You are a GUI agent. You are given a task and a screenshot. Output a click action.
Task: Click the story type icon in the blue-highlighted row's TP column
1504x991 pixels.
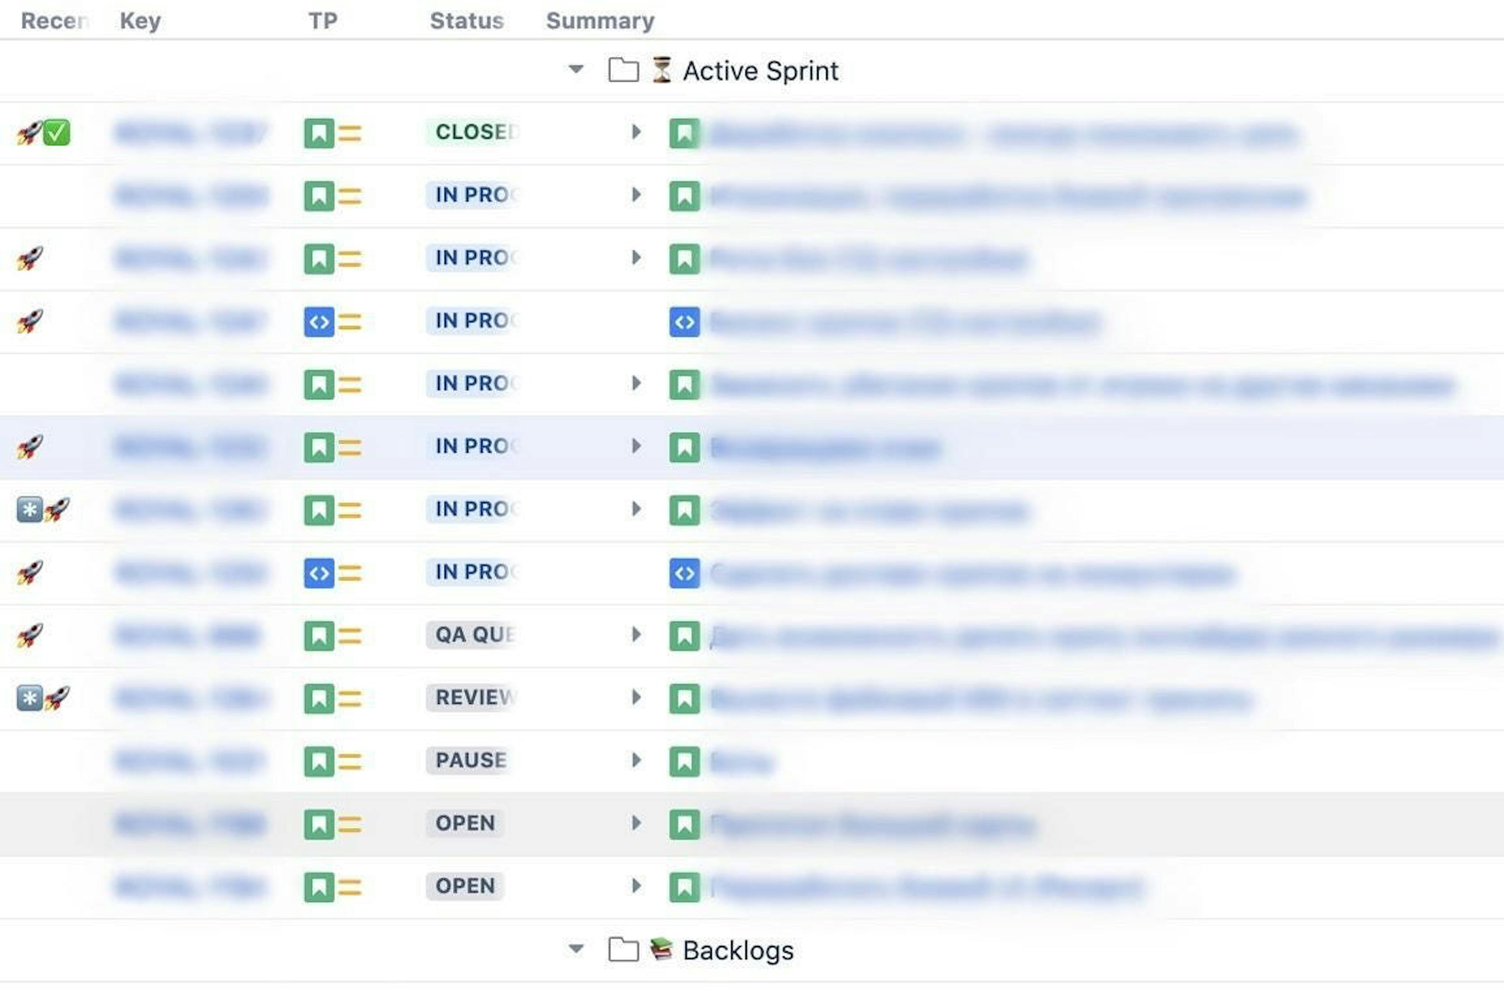coord(319,447)
